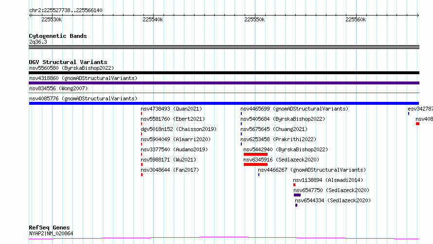The width and height of the screenshot is (433, 244).
Task: Open the nsv5988171 (Wu2021) variant
Action: click(x=168, y=160)
